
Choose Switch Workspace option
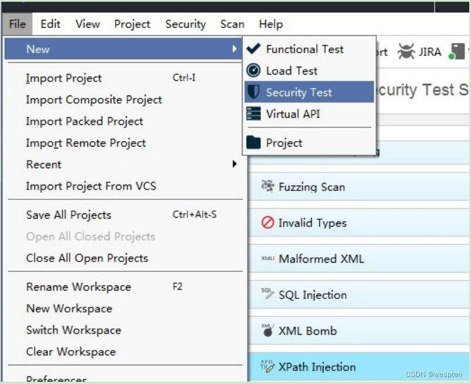click(x=73, y=330)
